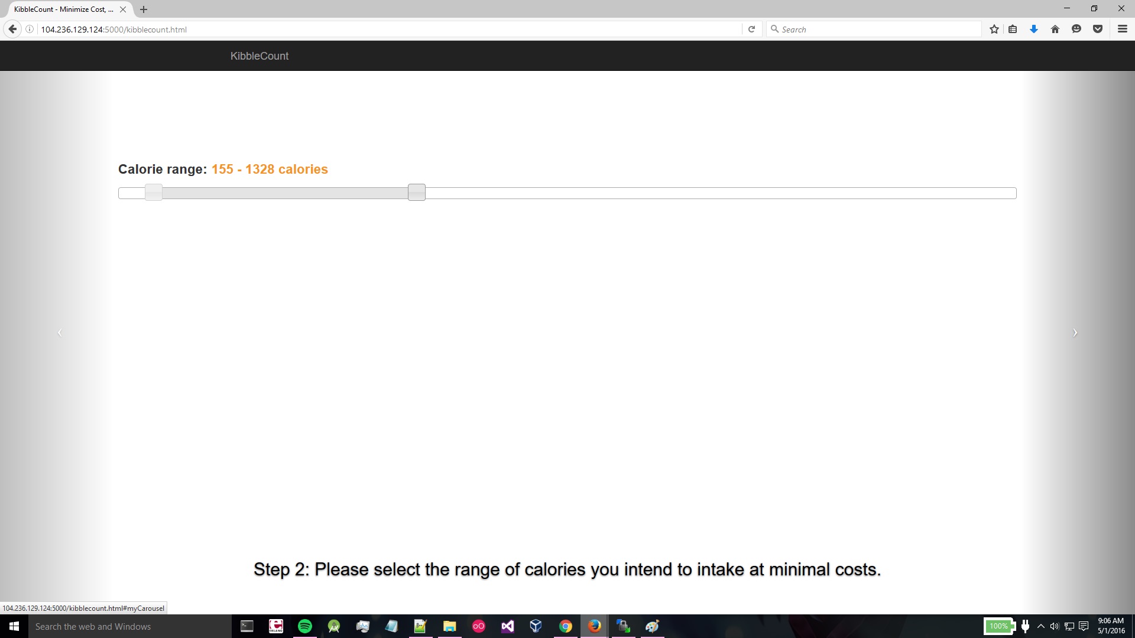Viewport: 1135px width, 638px height.
Task: Click the upper calorie slider handle at 1328
Action: 417,193
